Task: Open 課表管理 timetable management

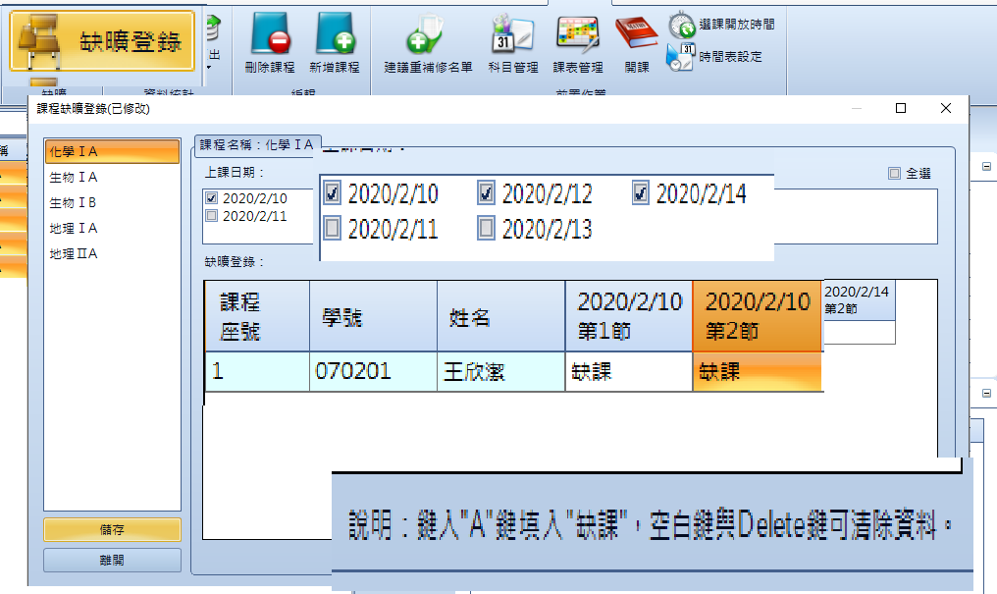Action: [x=577, y=43]
